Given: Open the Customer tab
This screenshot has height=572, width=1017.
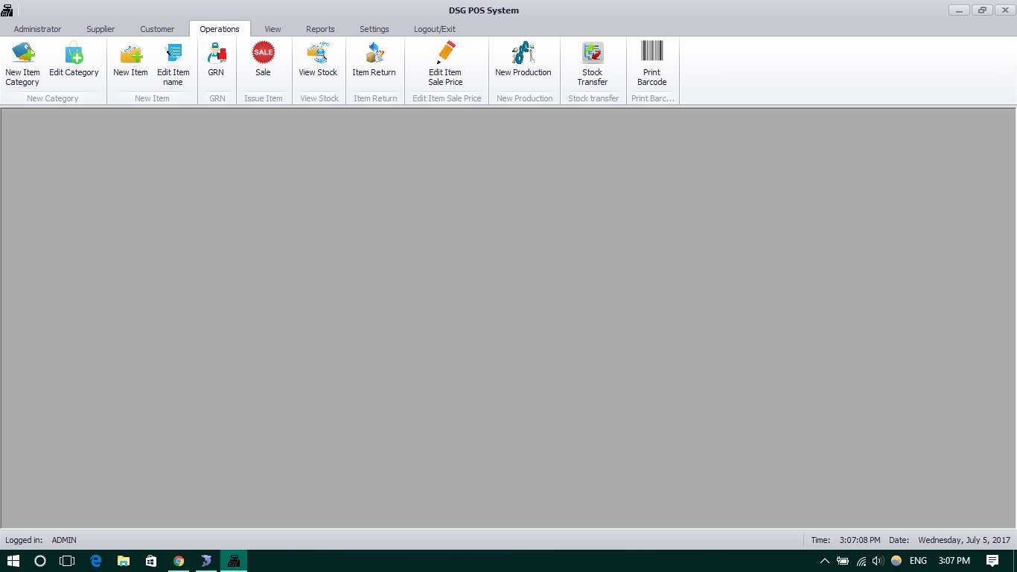Looking at the screenshot, I should [x=157, y=29].
